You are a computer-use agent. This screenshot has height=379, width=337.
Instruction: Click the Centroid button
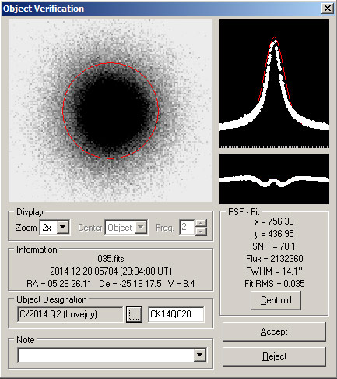276,300
